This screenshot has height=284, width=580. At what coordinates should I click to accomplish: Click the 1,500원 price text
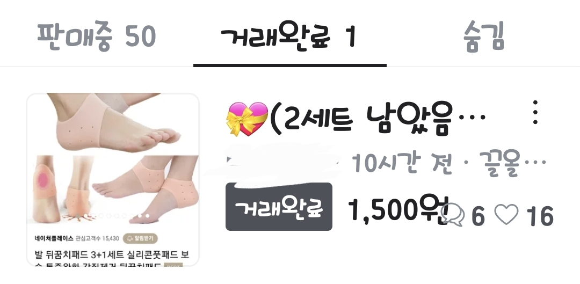(398, 210)
